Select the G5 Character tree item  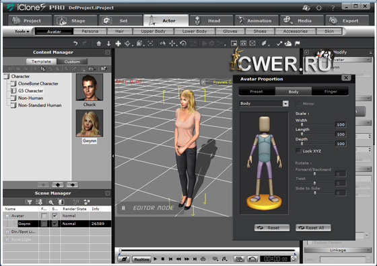coord(30,91)
